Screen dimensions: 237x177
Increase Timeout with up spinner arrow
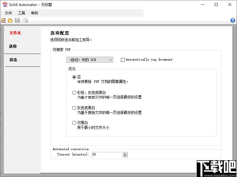pos(125,153)
